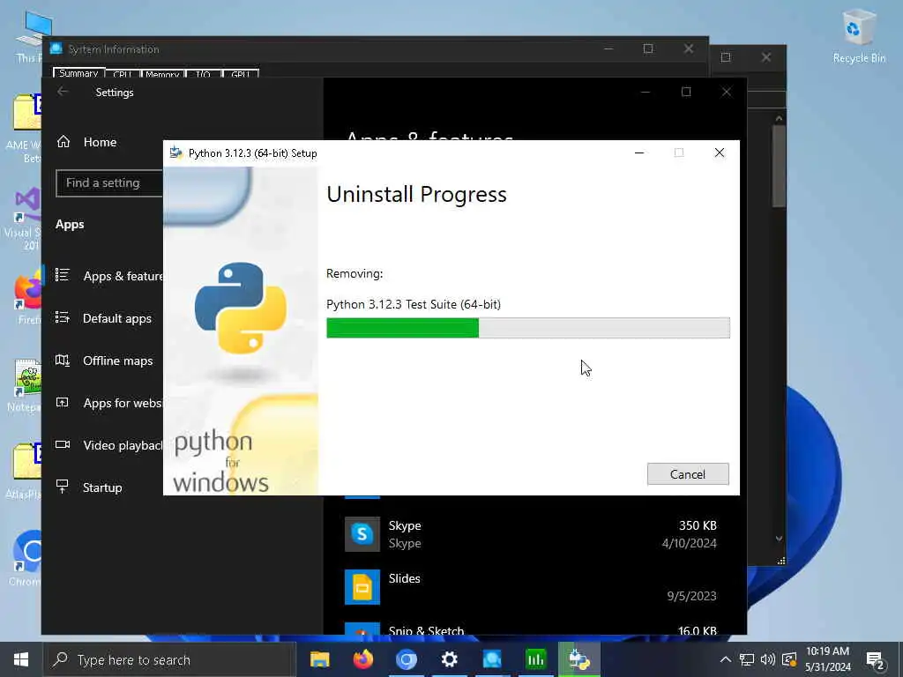
Task: Click the taskbar clock
Action: click(x=827, y=659)
